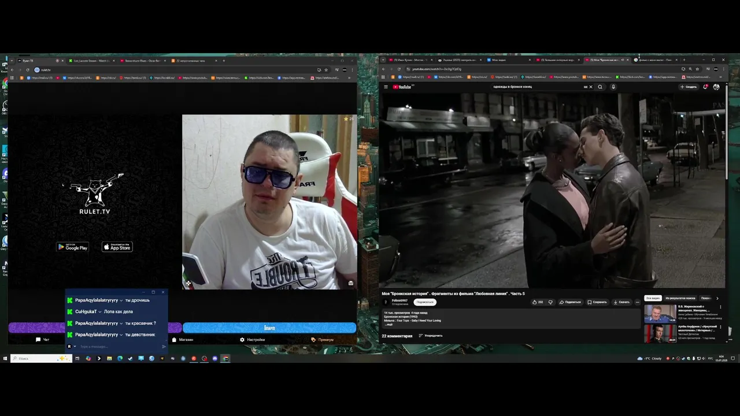Mute the Bronx Tale tab audio

pyautogui.click(x=622, y=60)
